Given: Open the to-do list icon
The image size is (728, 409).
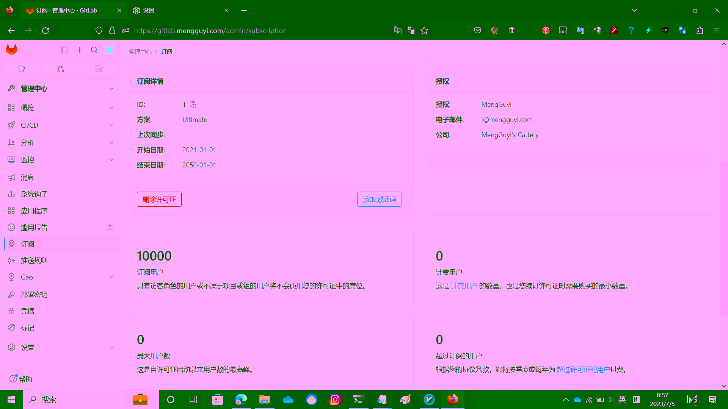Looking at the screenshot, I should coord(99,69).
